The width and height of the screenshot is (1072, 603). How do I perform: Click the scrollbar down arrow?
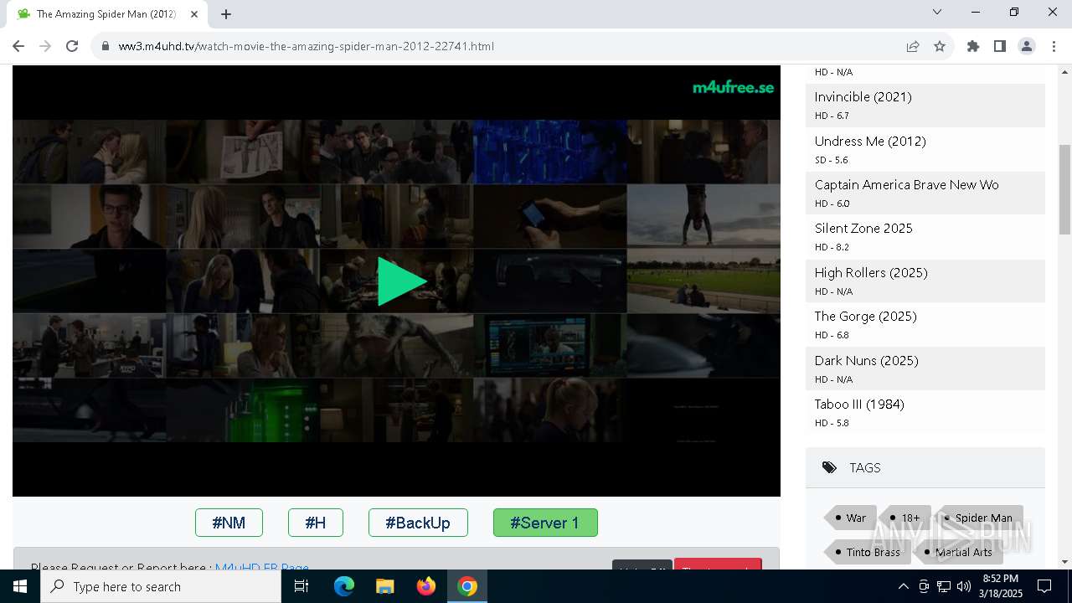coord(1064,562)
